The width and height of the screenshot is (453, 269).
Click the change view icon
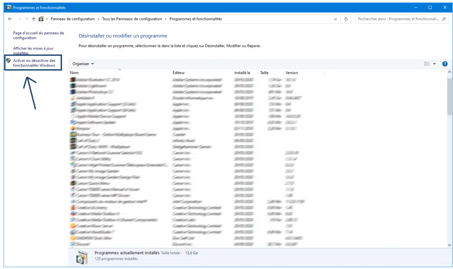(427, 64)
